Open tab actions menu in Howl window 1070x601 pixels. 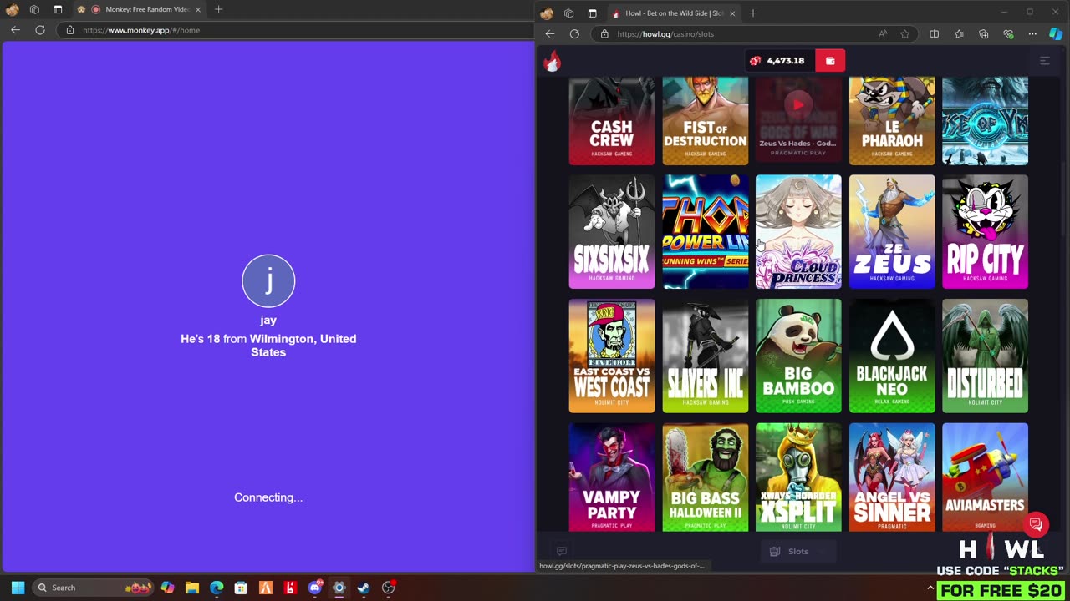592,13
